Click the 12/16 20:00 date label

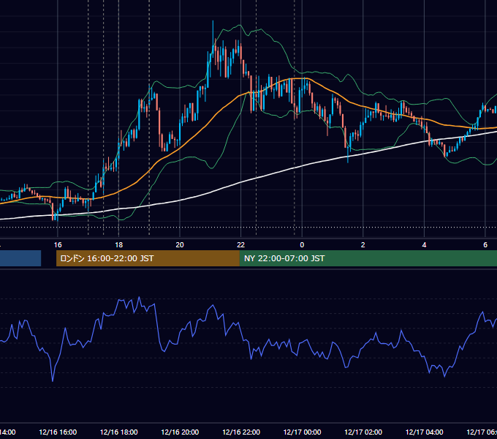coord(180,432)
